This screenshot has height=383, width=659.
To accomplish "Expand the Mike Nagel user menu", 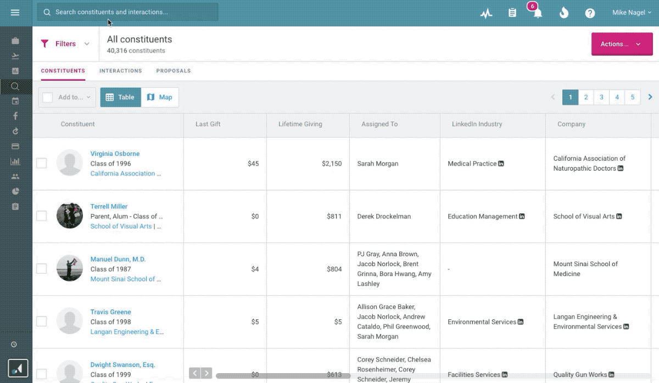I will click(x=632, y=13).
